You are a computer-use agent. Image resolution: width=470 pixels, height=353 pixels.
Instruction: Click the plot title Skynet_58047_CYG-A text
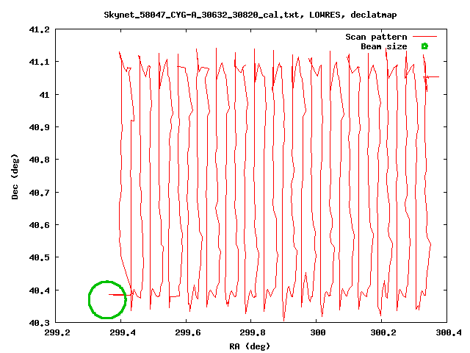250,15
